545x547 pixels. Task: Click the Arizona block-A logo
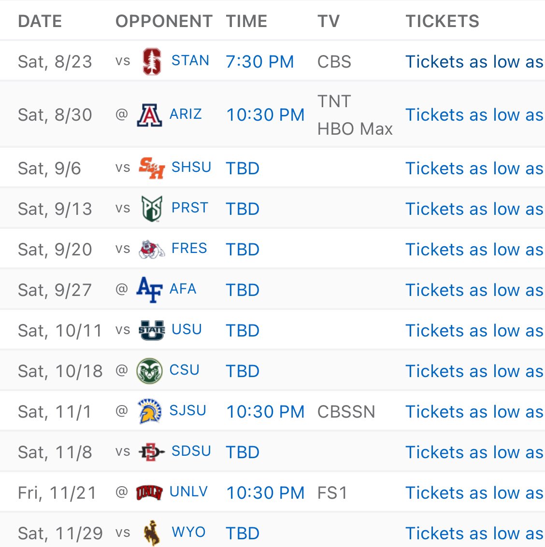point(149,115)
